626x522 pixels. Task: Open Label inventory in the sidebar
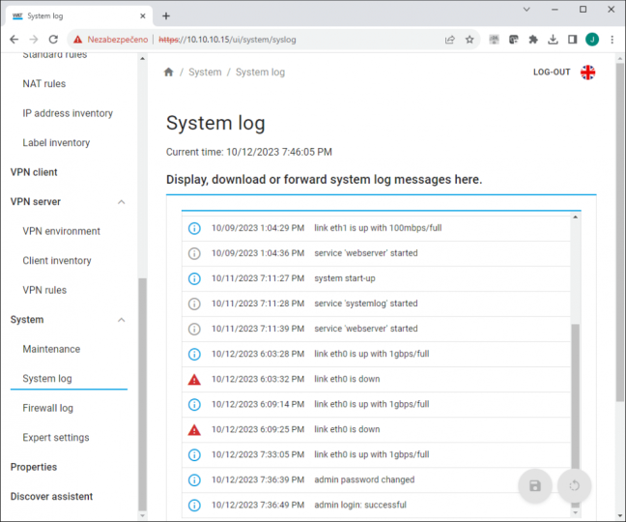pos(56,142)
